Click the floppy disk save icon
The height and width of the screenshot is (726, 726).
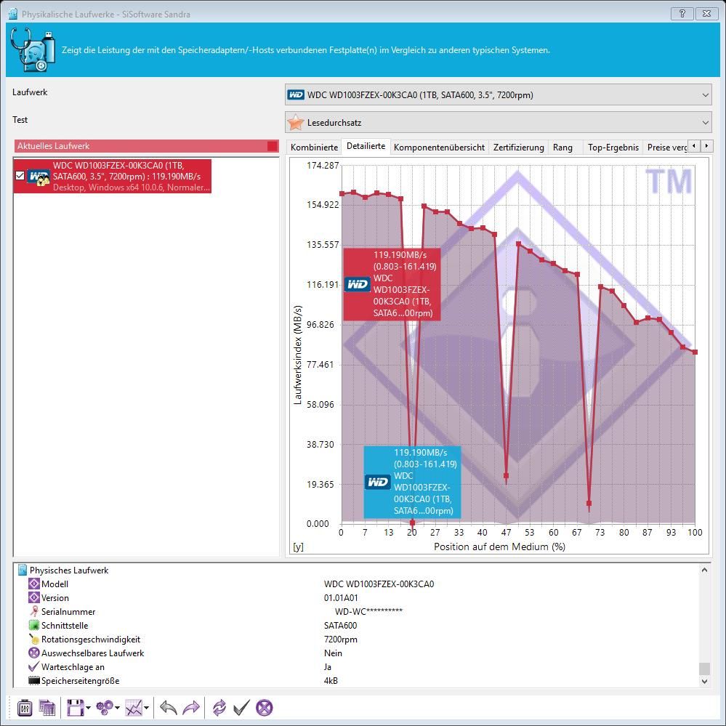pos(75,708)
